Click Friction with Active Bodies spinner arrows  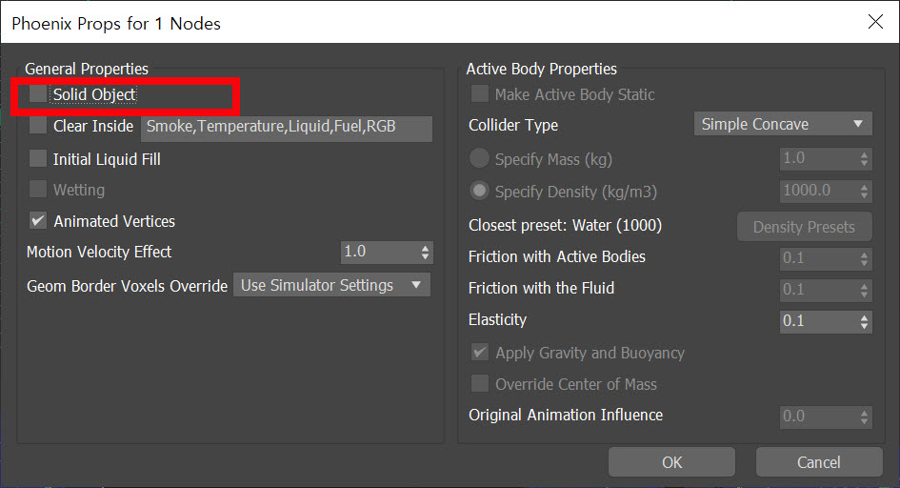pos(865,259)
